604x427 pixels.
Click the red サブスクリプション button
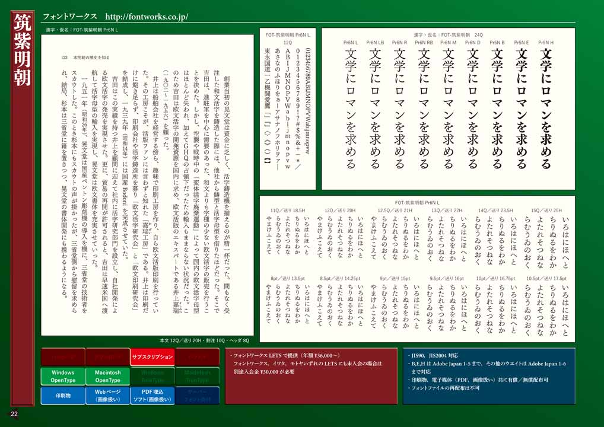[152, 357]
